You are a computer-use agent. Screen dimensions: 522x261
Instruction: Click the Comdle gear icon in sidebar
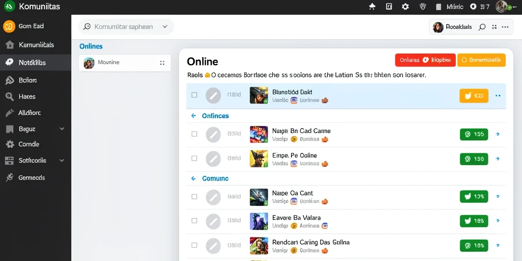point(10,144)
